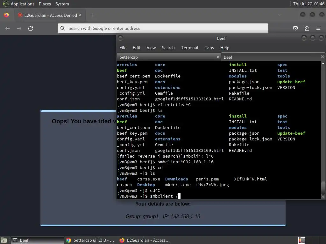Click the terminal scrollbar thumb

point(323,188)
